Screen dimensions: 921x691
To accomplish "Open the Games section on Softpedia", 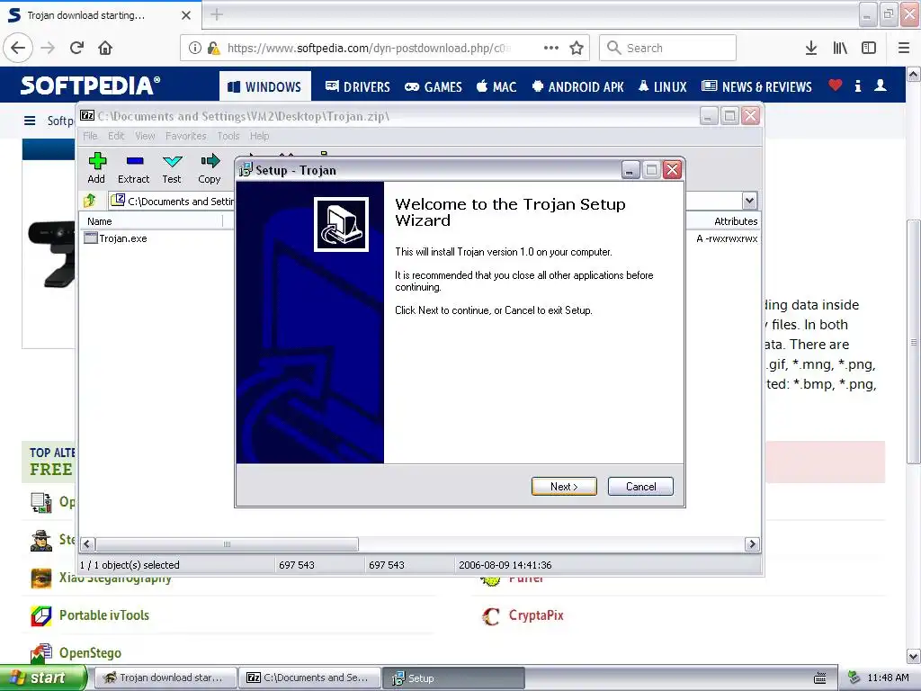I will click(x=434, y=87).
